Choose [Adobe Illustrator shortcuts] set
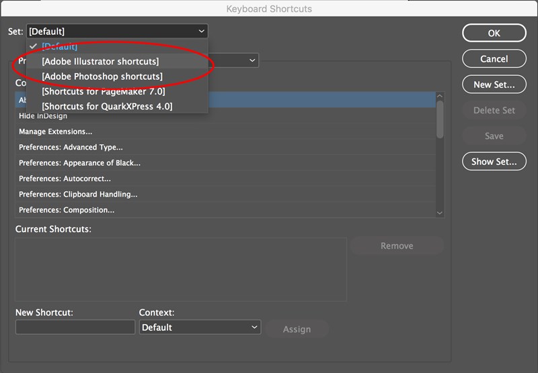Viewport: 538px width, 373px height. (117, 61)
